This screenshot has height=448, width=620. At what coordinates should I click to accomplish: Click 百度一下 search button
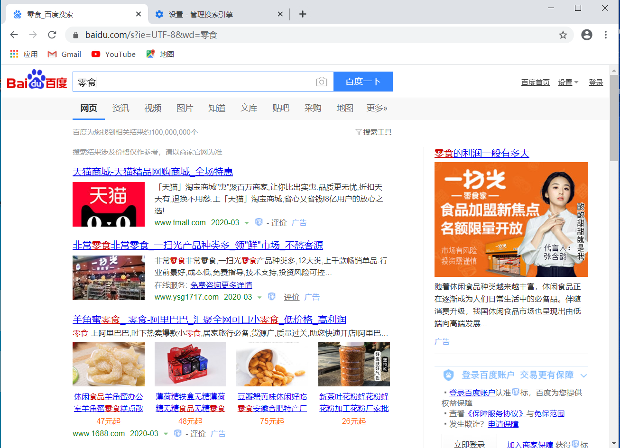(x=363, y=82)
